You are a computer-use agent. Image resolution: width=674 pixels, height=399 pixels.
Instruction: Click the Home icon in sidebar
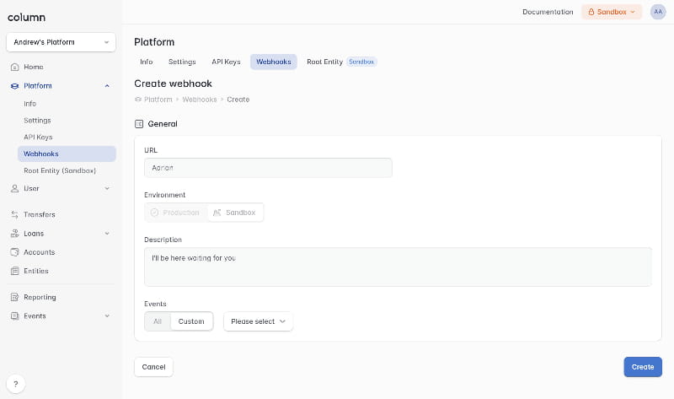(14, 67)
